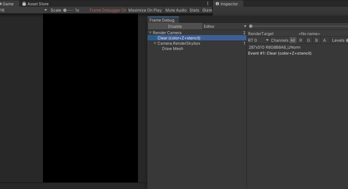
Task: Open the RT 0 render target dropdown
Action: point(258,40)
